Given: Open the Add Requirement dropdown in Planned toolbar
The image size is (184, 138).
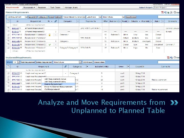Looking at the screenshot, I should 17,17.
